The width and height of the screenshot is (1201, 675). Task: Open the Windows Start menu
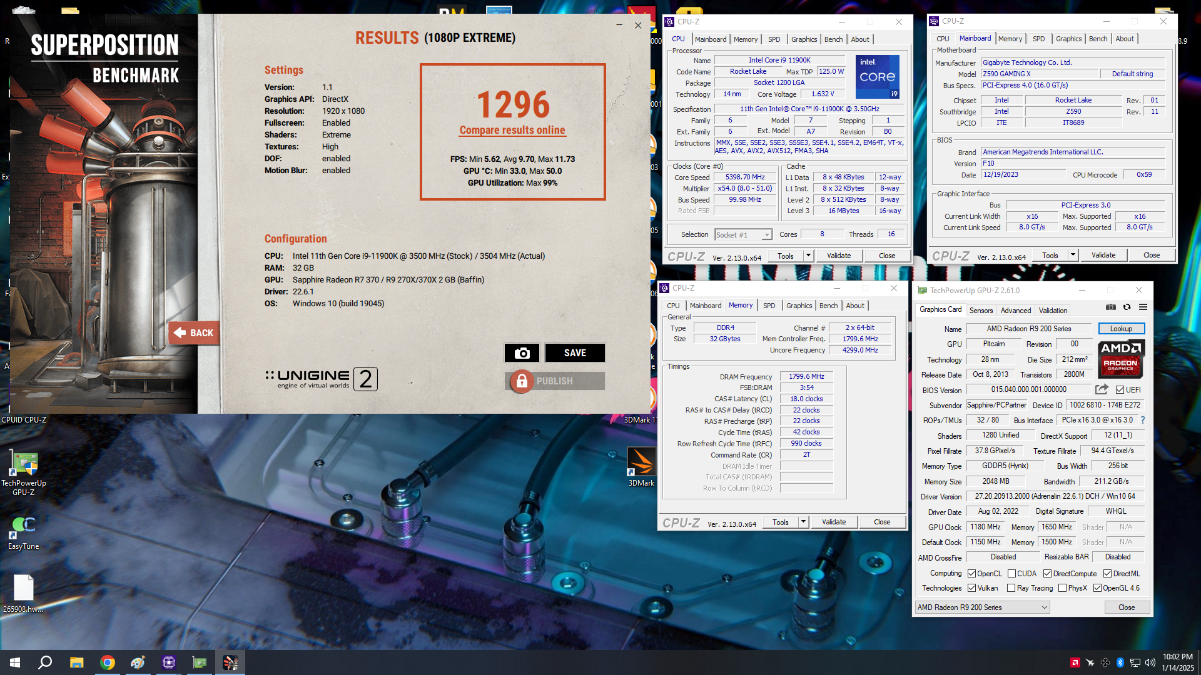[x=15, y=662]
